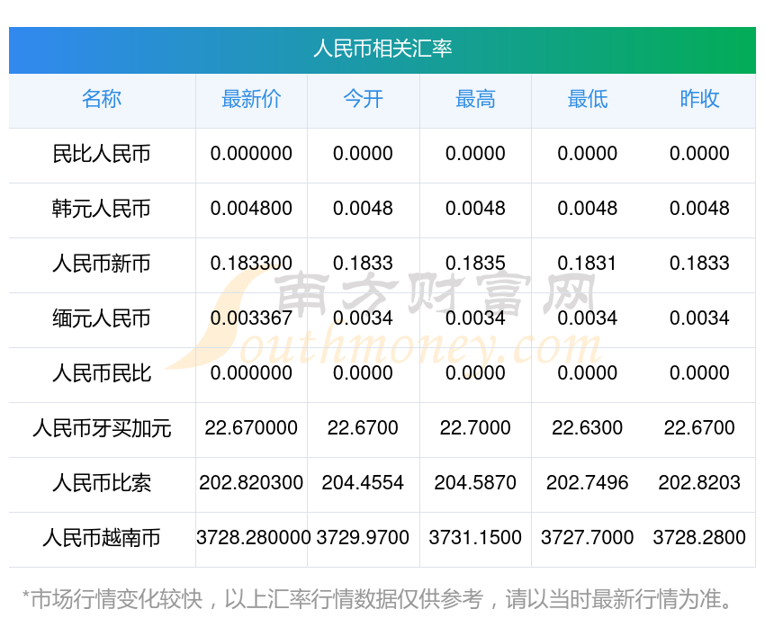This screenshot has width=765, height=627.
Task: Click the 22.6300 lowest price cell
Action: (587, 428)
